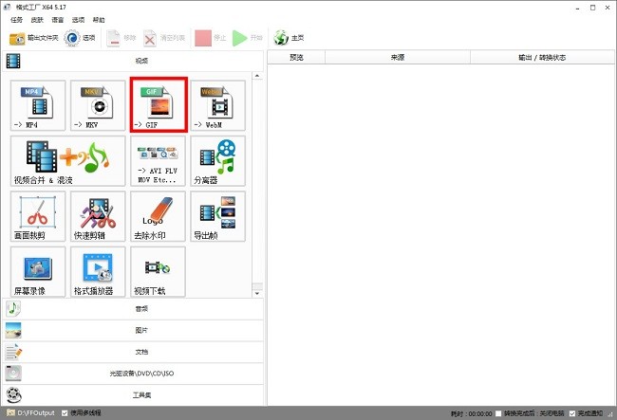Start the 屏幕录像 screen recorder
Viewport: 617px width, 420px height.
click(38, 270)
